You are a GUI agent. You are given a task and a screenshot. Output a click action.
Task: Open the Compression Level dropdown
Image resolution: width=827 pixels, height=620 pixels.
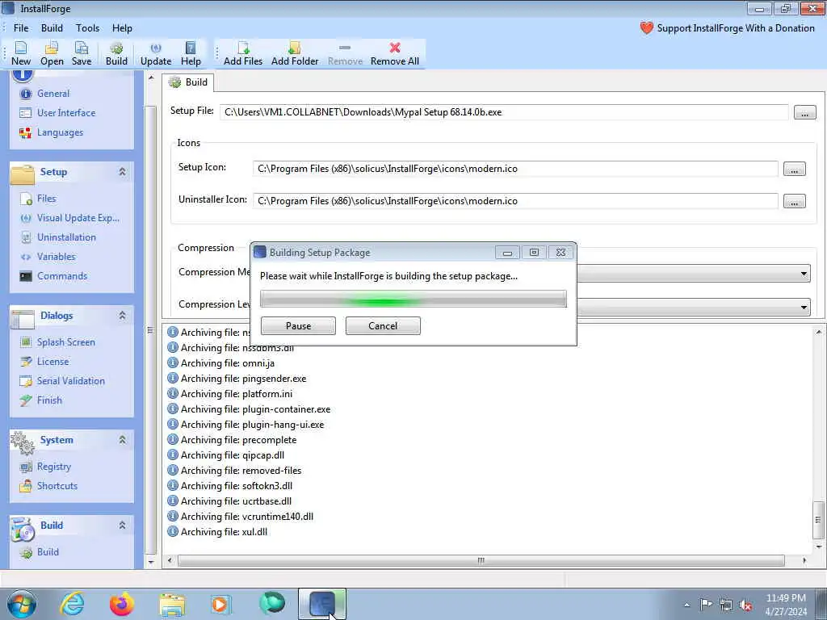click(804, 306)
